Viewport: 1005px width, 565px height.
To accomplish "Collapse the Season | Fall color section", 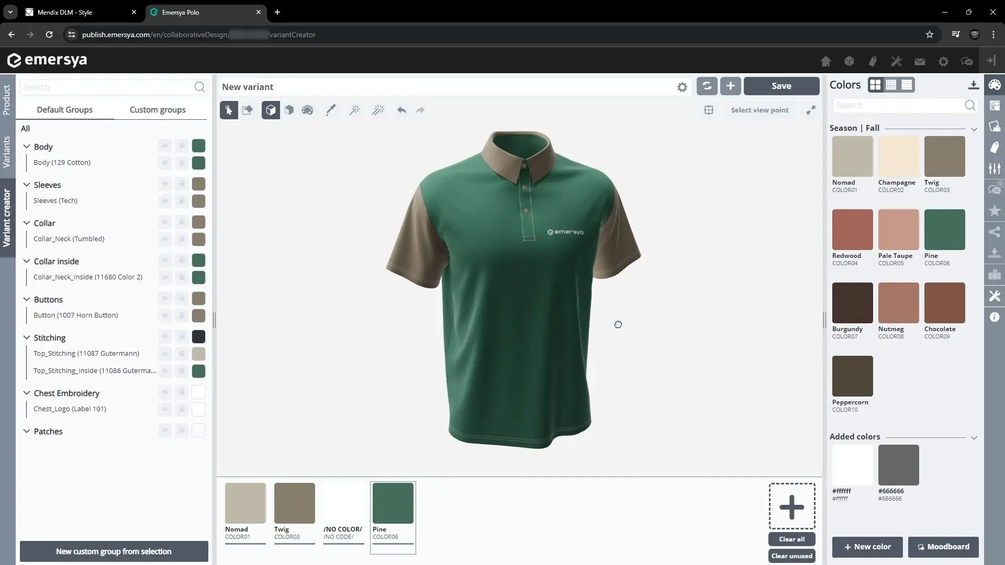I will 974,129.
